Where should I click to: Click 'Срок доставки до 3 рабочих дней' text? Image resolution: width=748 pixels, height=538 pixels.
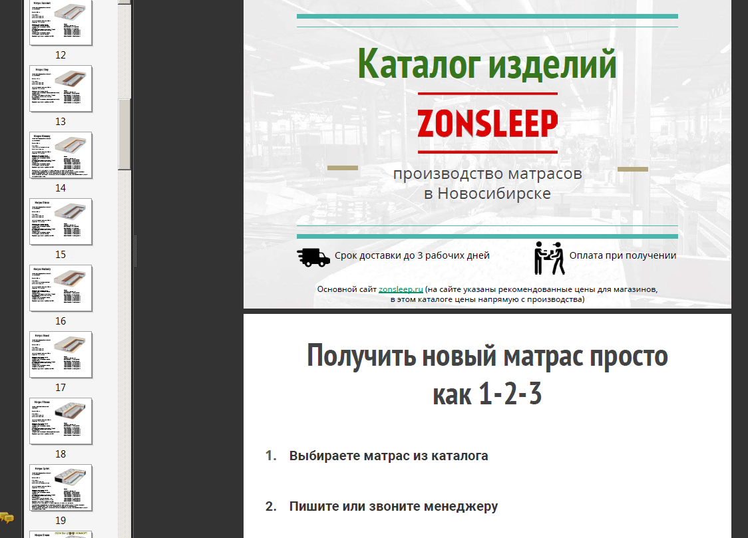[x=412, y=255]
